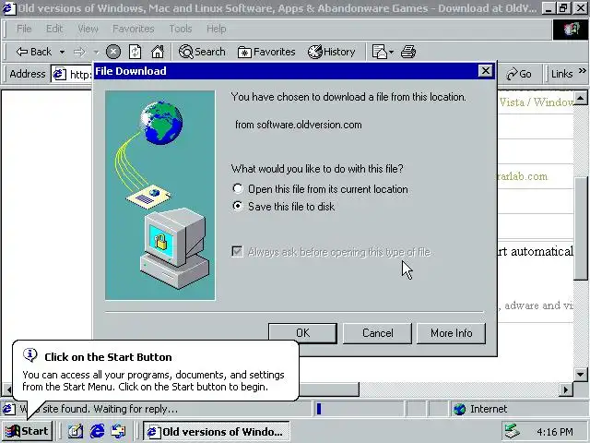
Task: Click the horizontal scrollbar right arrow
Action: [x=565, y=389]
